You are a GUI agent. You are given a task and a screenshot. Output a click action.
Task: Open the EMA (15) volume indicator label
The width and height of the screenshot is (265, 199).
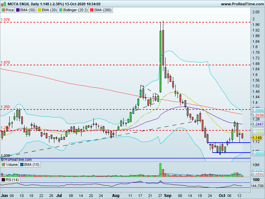point(30,165)
